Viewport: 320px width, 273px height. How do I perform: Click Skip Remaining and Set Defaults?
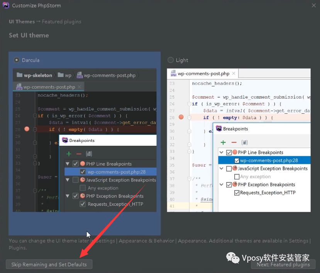click(x=49, y=265)
